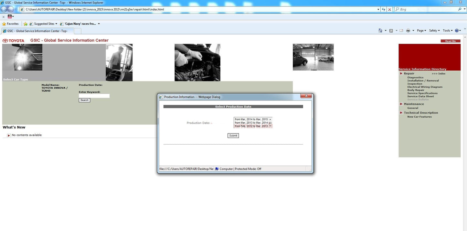Click the Favorites star icon
467x231 pixels.
click(4, 24)
